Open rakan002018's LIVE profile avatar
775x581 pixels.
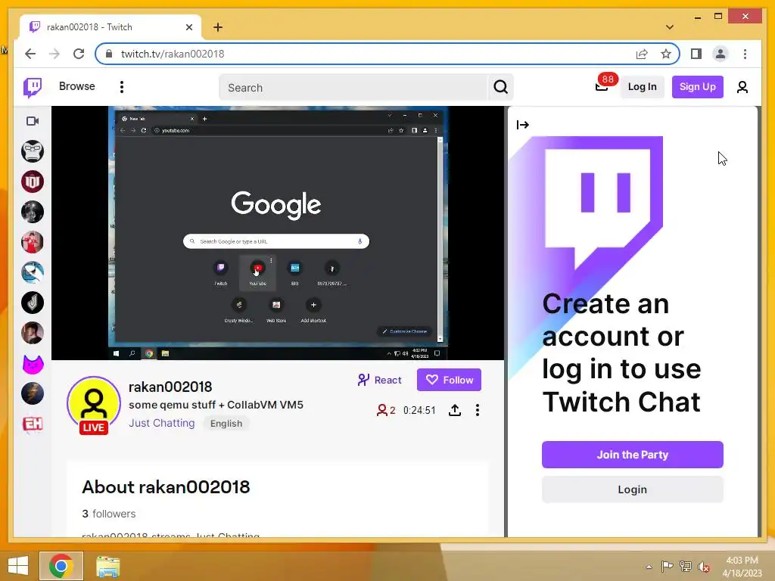94,404
